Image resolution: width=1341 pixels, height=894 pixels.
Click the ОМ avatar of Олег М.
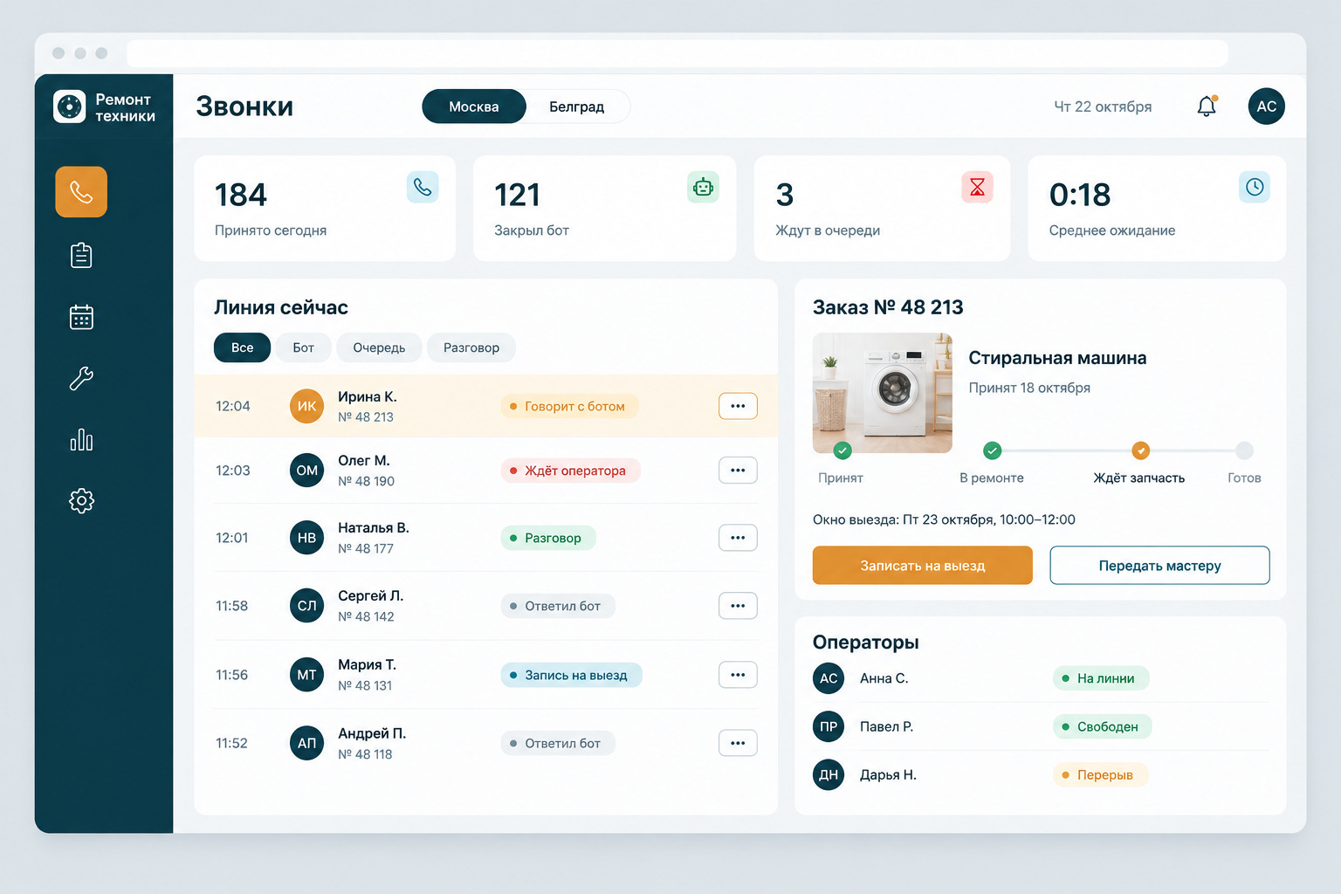306,471
